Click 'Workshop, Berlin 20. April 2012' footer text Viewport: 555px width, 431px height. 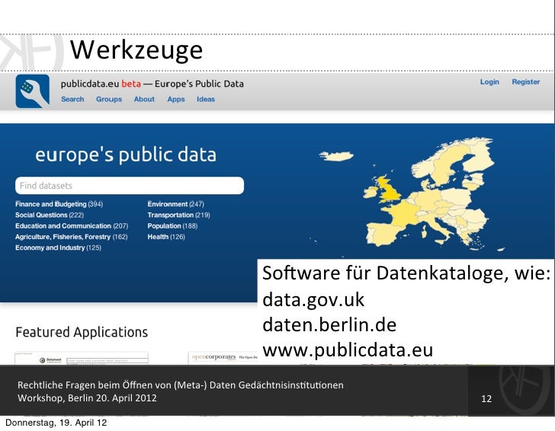tap(87, 398)
